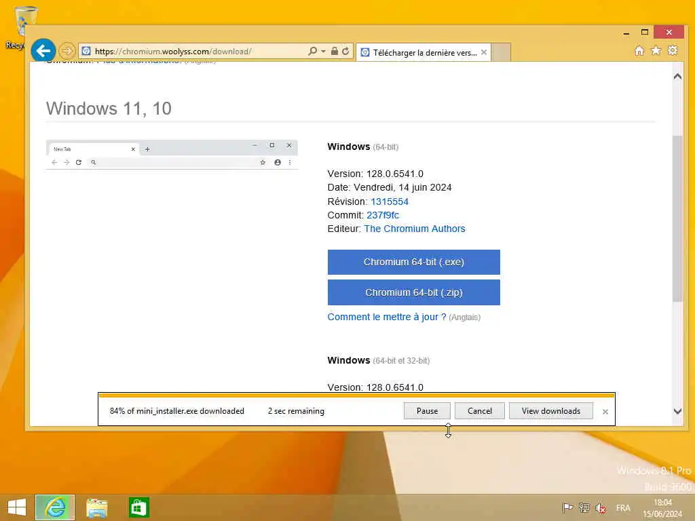The image size is (695, 521).
Task: Click the vertical scrollbar thumb
Action: [x=677, y=219]
